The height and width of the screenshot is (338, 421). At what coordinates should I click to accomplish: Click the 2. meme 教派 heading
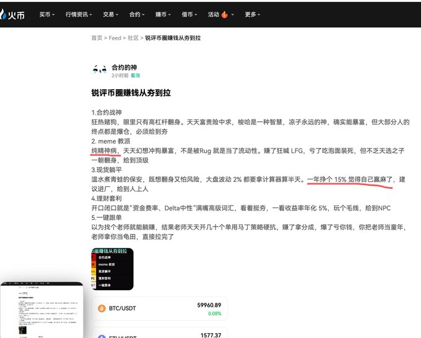[111, 141]
